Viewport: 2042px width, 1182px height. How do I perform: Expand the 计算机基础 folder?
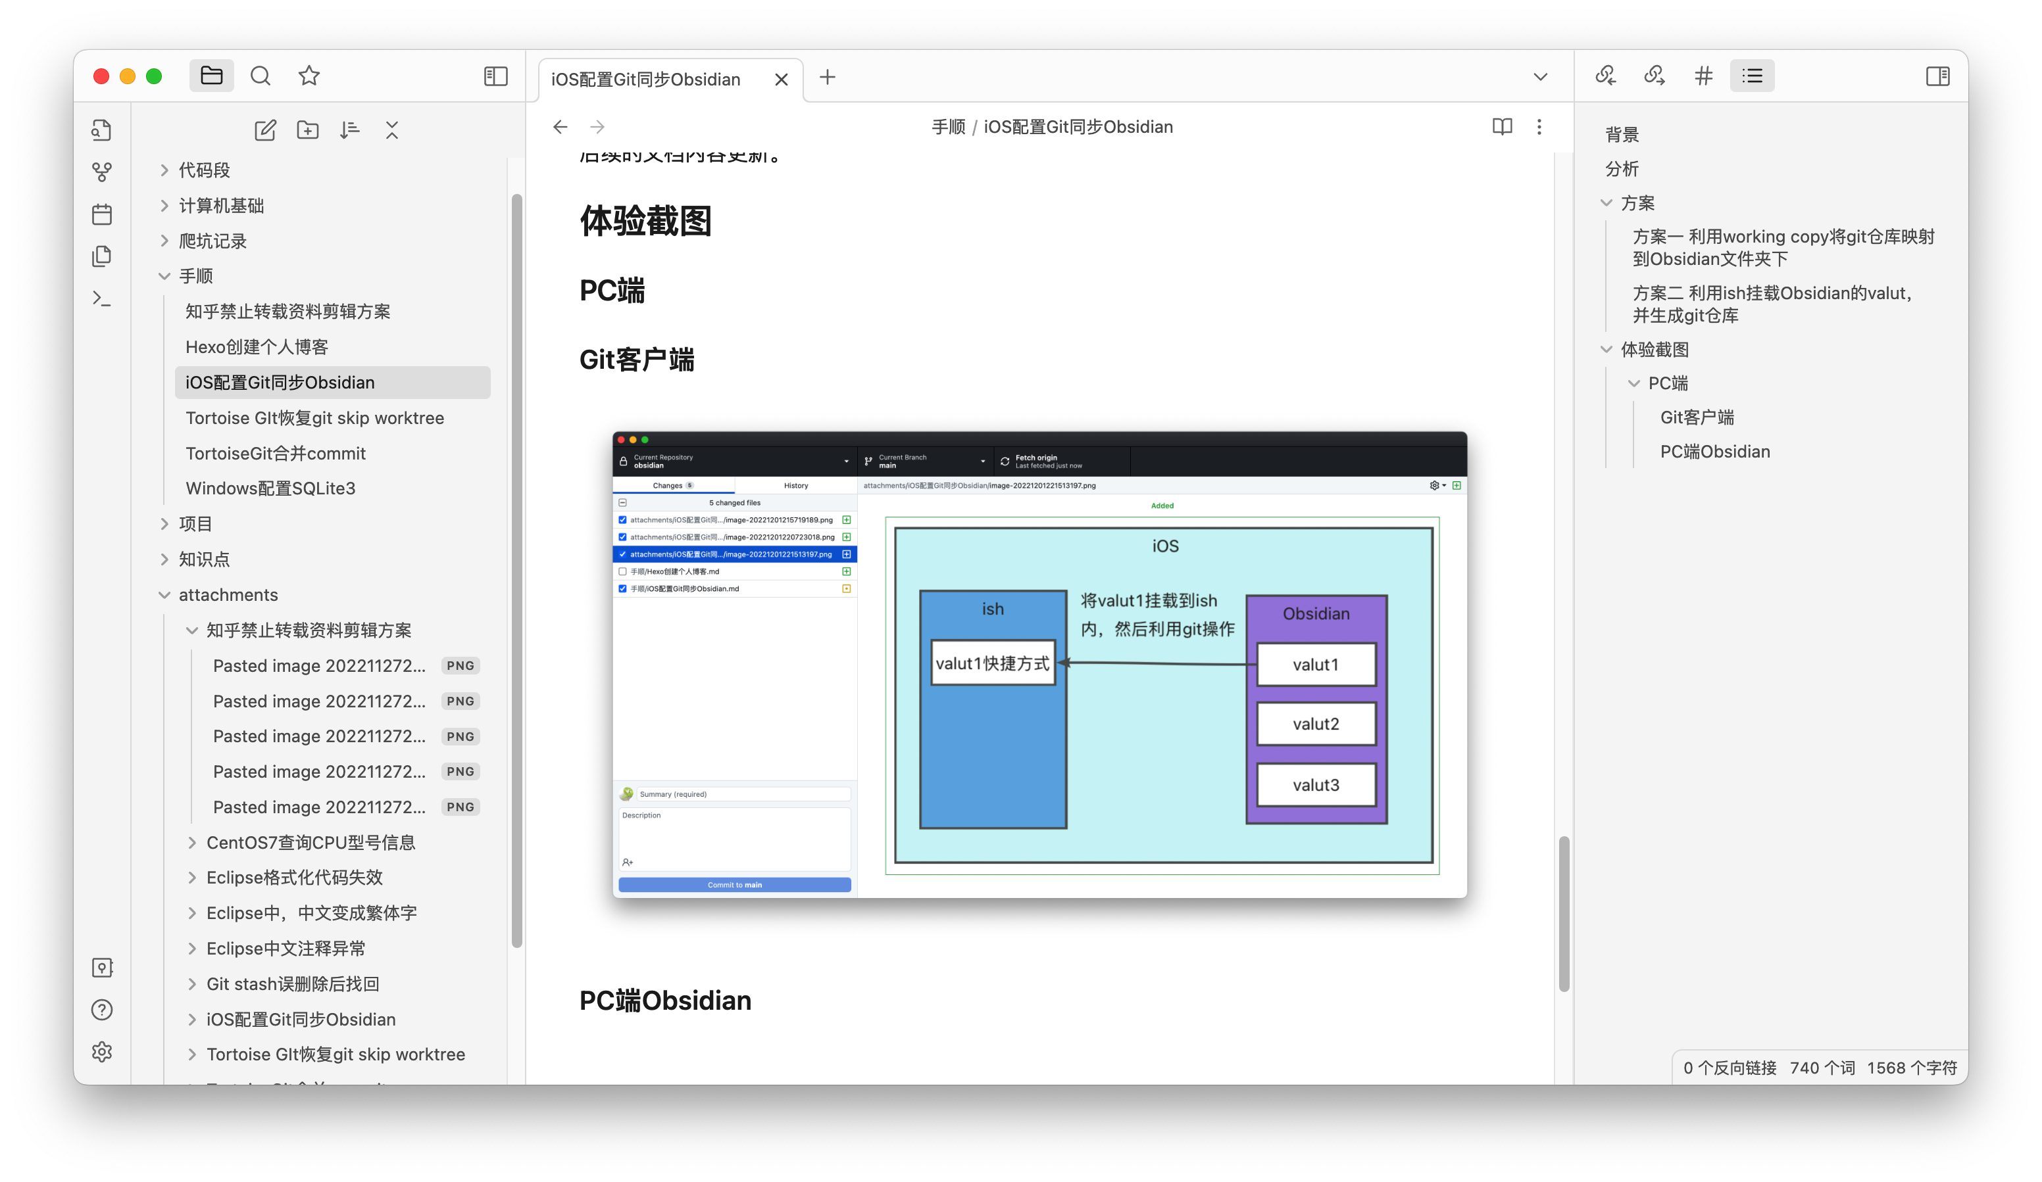click(164, 206)
